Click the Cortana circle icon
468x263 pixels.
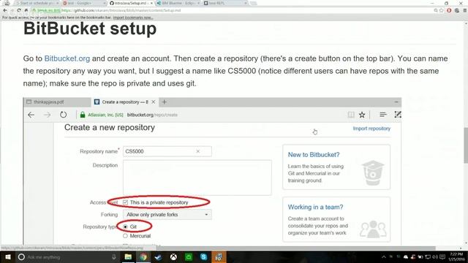click(x=21, y=256)
